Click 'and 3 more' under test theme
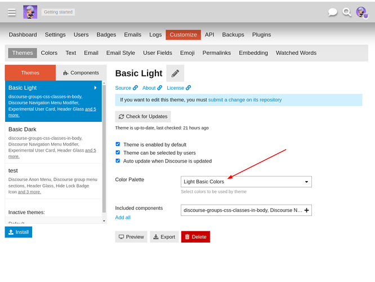The width and height of the screenshot is (375, 282). coord(29,192)
